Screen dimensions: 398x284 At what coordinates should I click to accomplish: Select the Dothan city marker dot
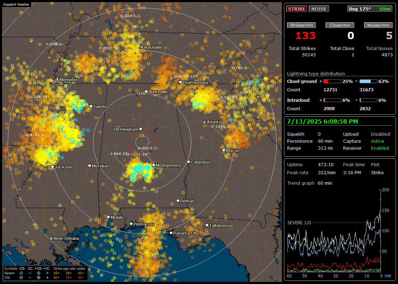178,200
